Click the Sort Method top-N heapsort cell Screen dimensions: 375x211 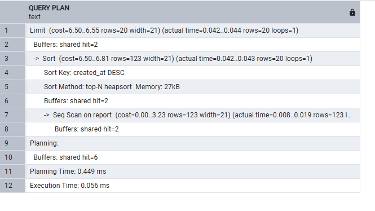tap(192, 87)
